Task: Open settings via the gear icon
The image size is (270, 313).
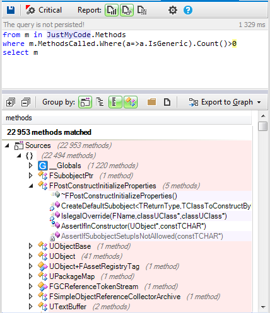Action: 173,10
